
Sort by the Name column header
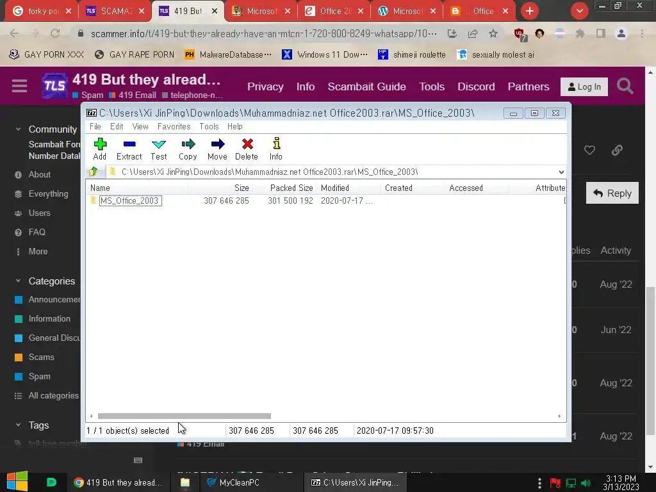tap(137, 188)
